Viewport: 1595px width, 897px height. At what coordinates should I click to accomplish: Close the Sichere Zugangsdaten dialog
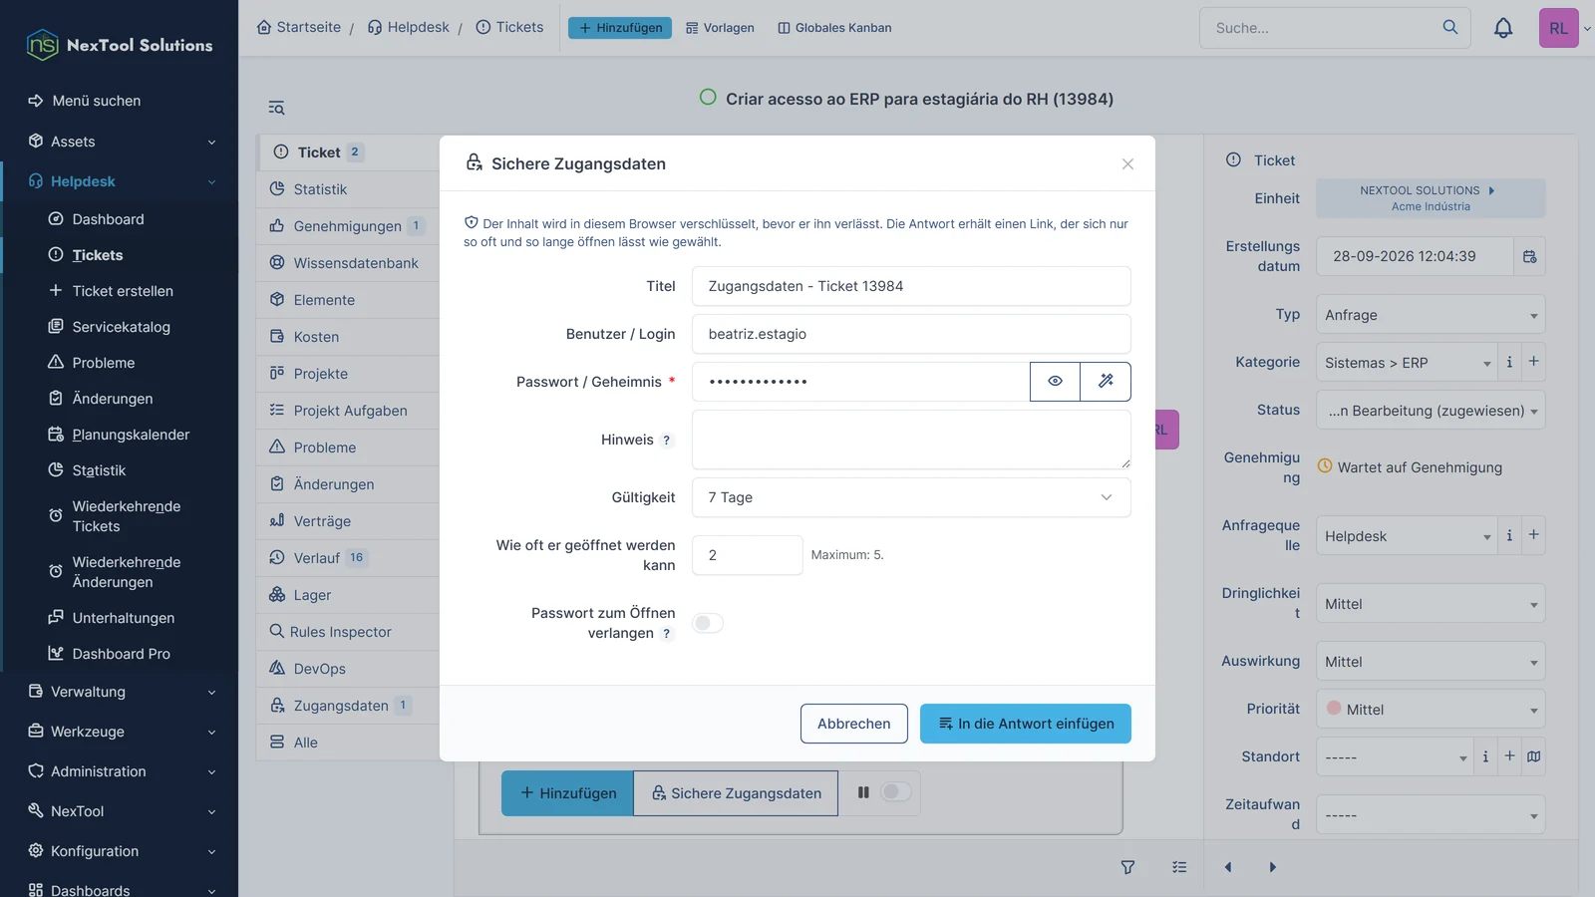pyautogui.click(x=1127, y=164)
